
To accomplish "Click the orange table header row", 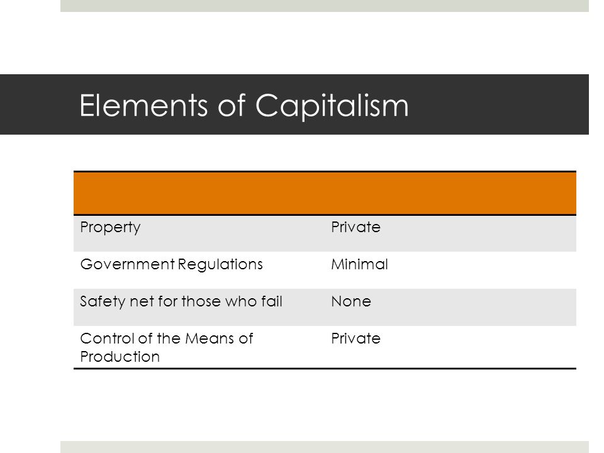I will click(325, 193).
